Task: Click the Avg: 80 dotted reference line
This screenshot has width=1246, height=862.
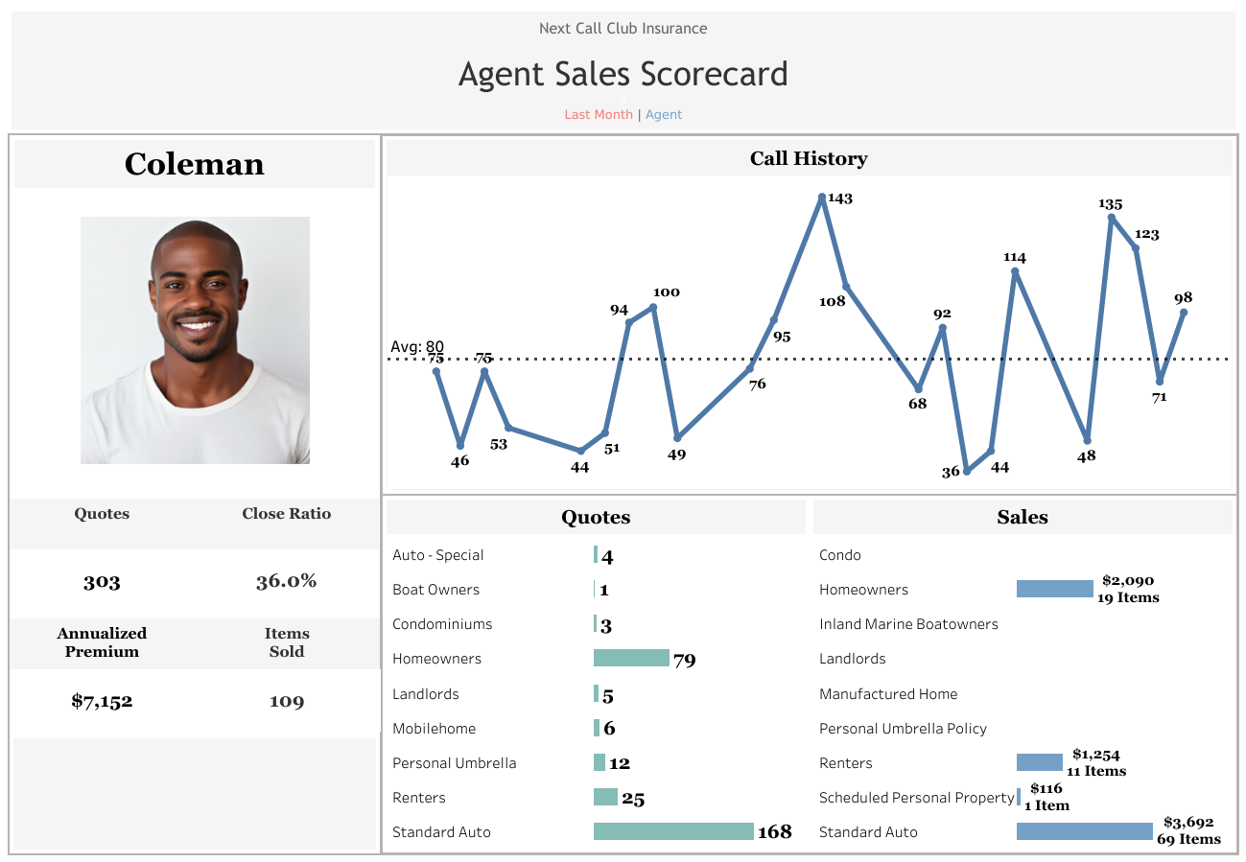Action: click(x=671, y=361)
